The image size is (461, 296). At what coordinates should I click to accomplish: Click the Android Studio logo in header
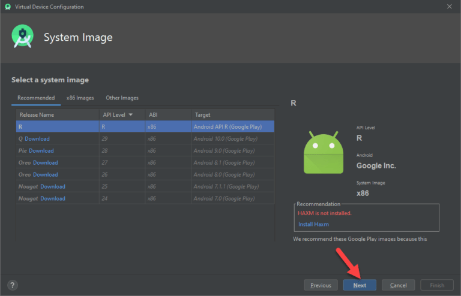22,37
